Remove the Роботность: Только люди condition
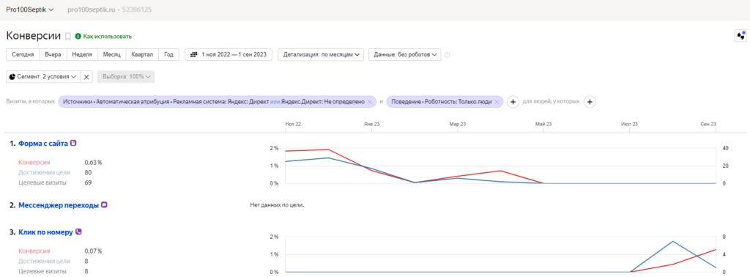The height and width of the screenshot is (277, 750). [497, 102]
